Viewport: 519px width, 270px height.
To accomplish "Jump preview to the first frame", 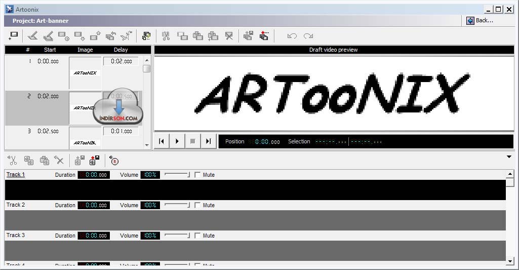I will 162,141.
